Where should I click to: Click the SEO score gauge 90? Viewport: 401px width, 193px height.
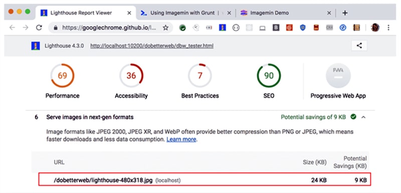[269, 76]
